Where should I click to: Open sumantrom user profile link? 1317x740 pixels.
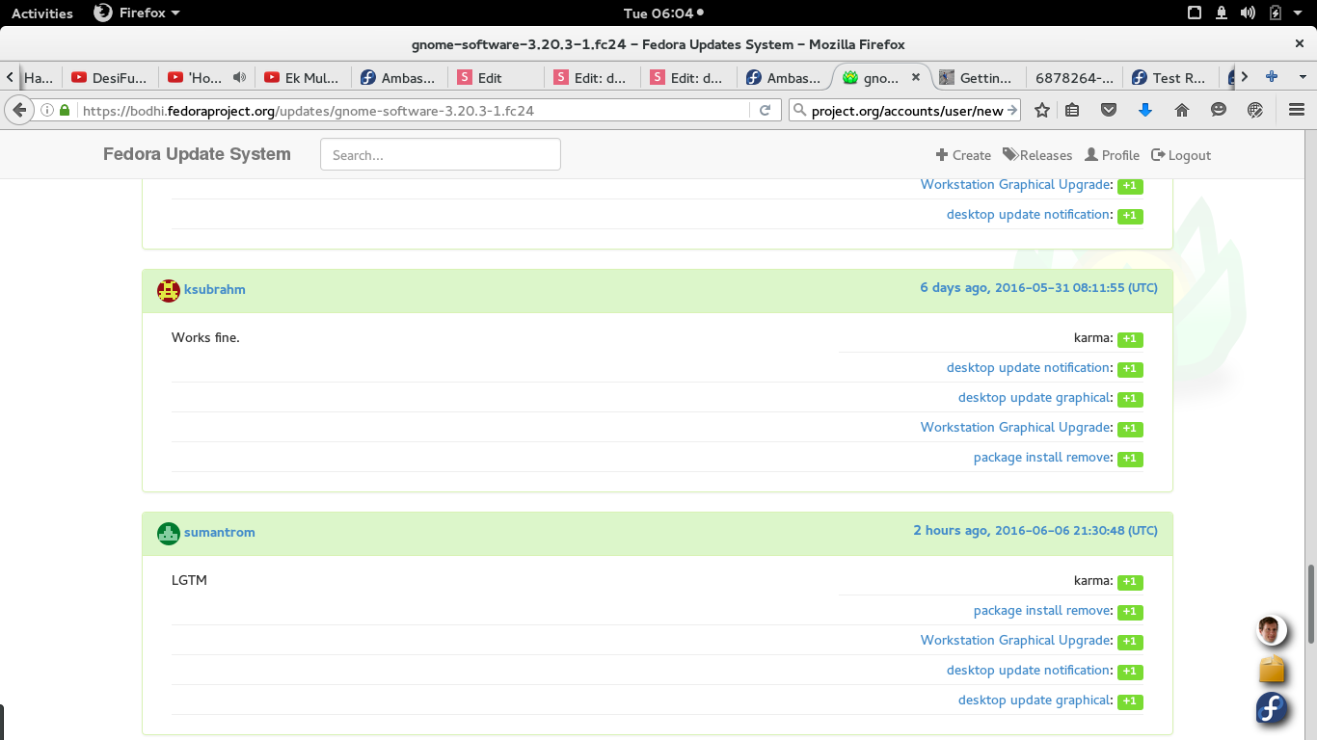[x=219, y=532]
